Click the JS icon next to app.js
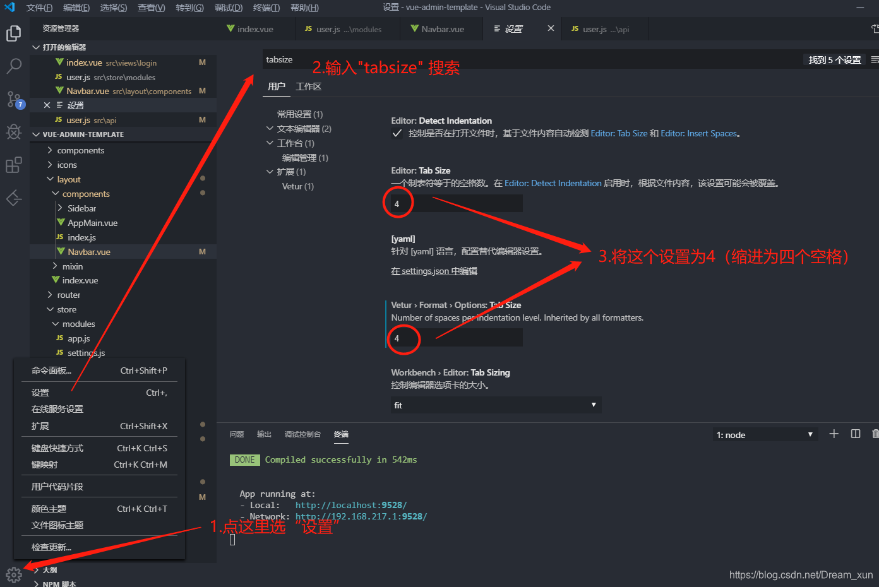879x587 pixels. (x=60, y=338)
